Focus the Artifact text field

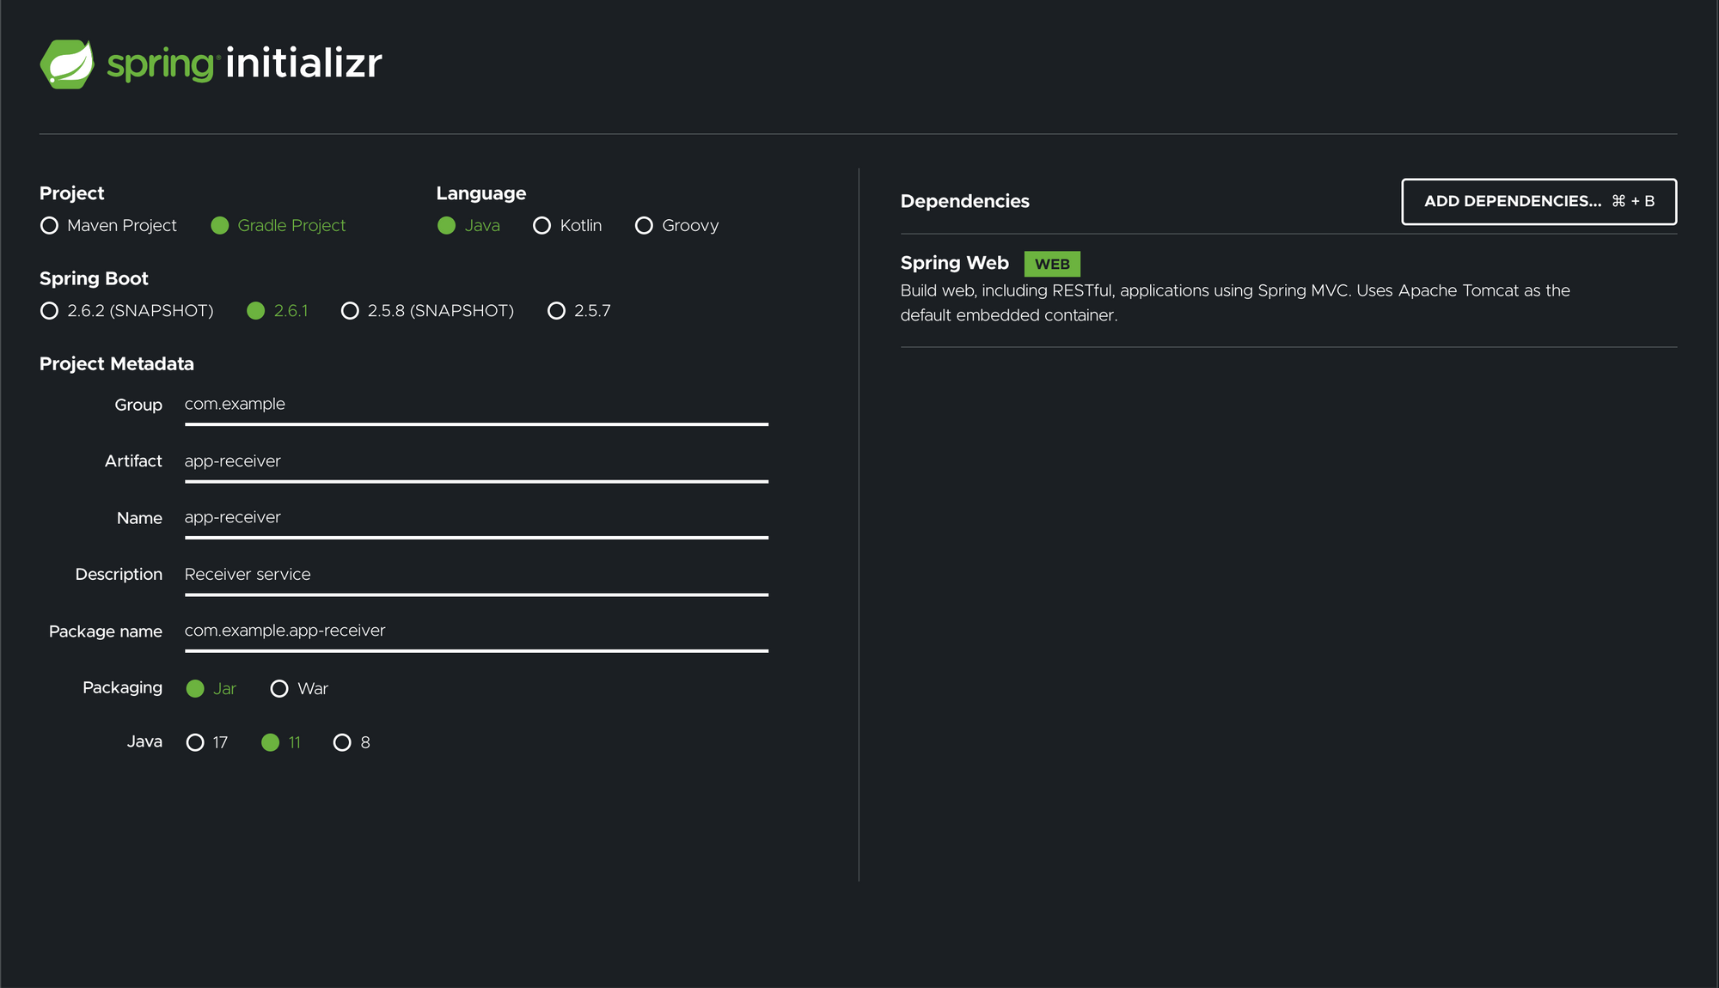tap(475, 461)
